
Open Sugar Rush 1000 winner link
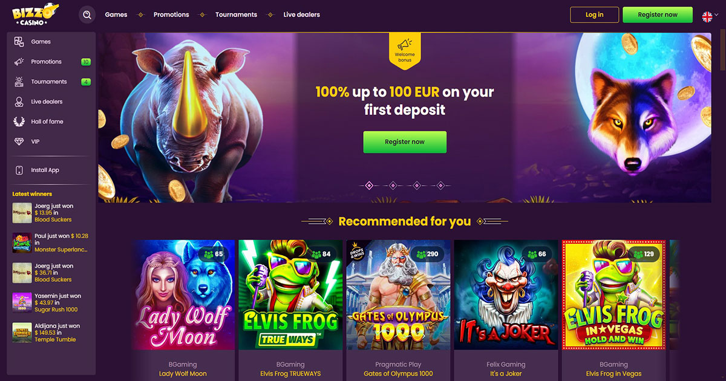[x=56, y=310]
